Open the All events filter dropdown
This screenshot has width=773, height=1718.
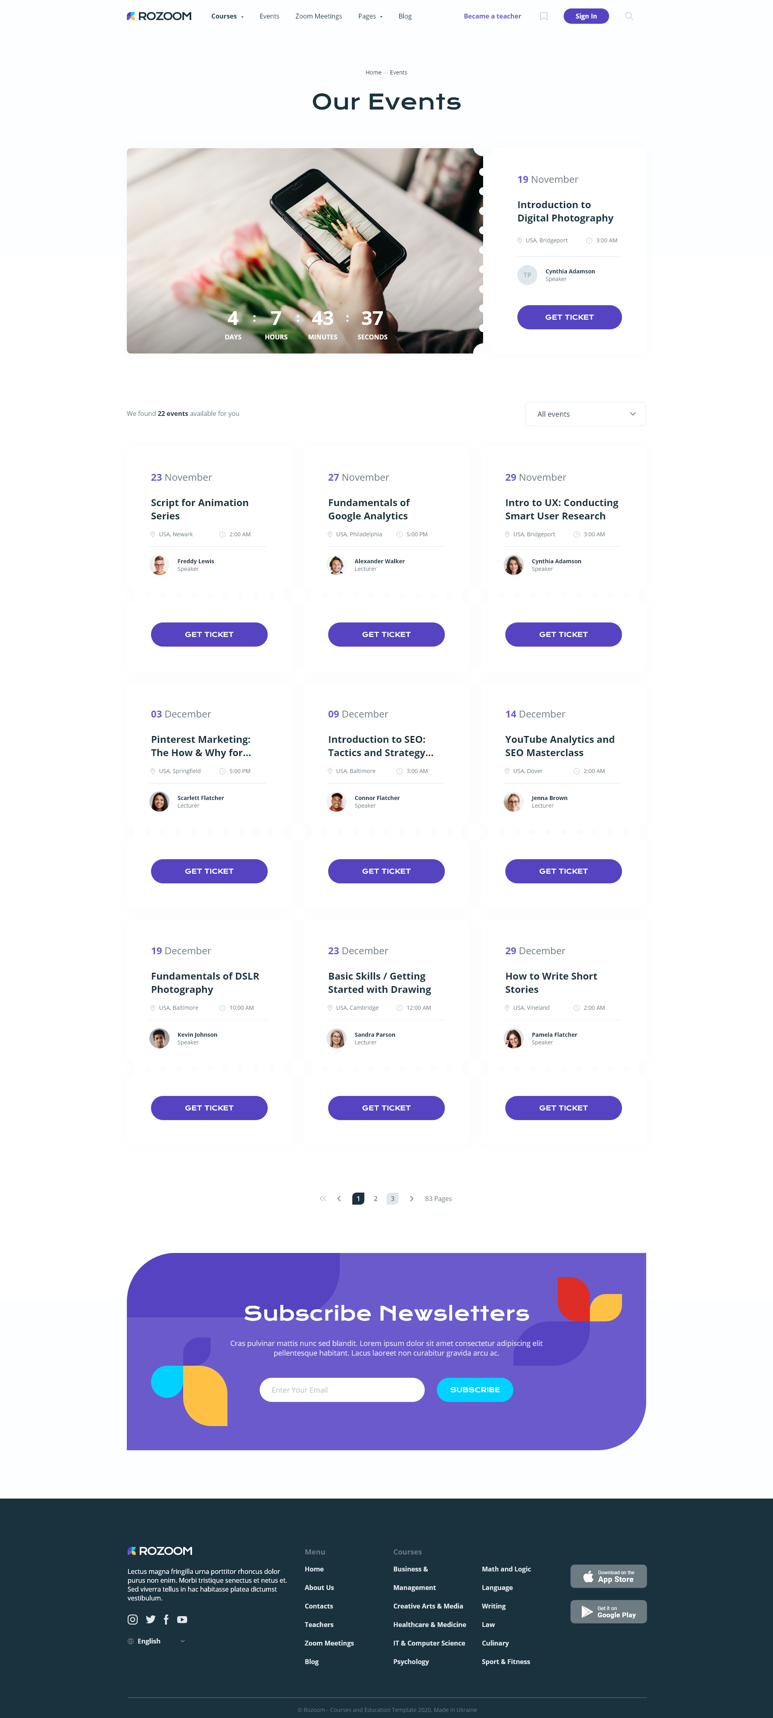(x=585, y=413)
